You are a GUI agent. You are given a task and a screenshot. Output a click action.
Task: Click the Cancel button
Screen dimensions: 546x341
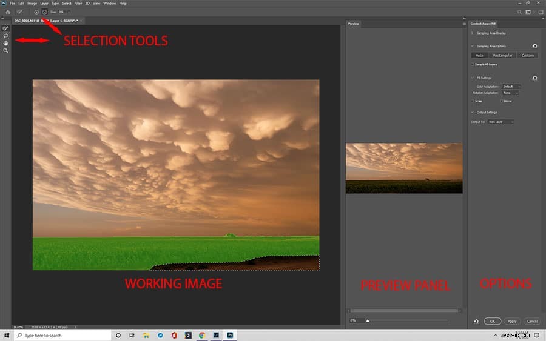tap(532, 321)
